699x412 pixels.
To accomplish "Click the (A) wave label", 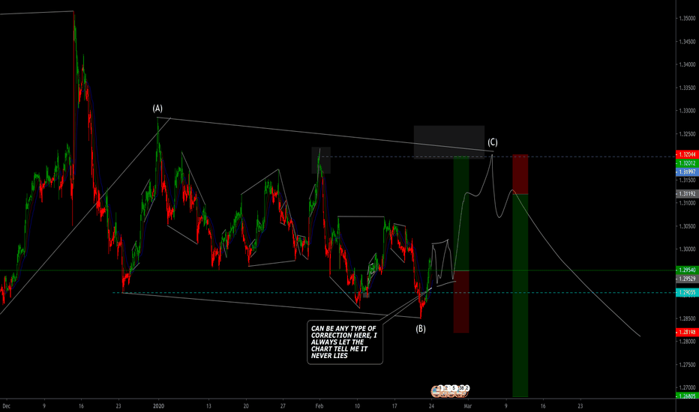I will [157, 108].
